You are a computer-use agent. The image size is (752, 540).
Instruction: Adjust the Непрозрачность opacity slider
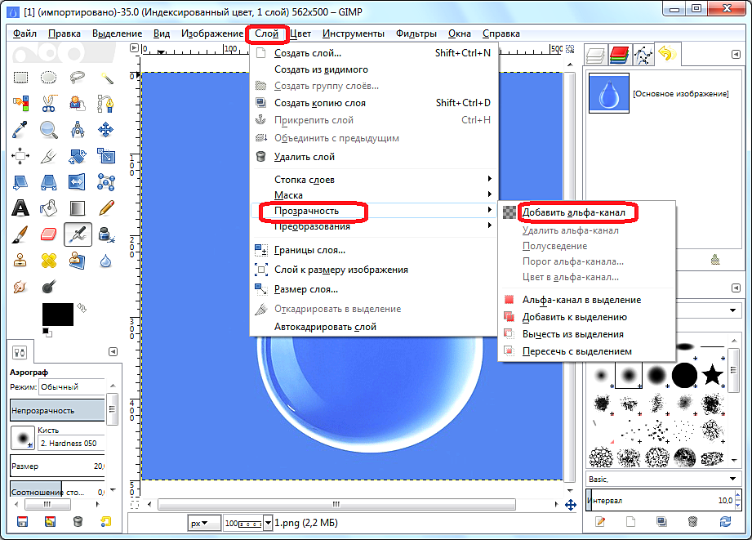(57, 410)
